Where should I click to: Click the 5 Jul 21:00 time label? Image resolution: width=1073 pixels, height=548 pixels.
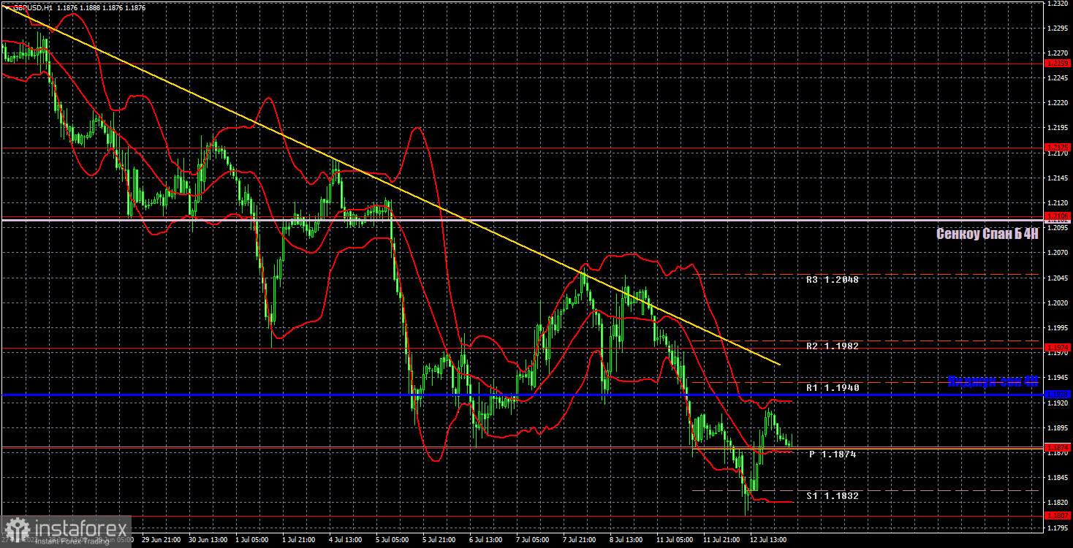(438, 540)
